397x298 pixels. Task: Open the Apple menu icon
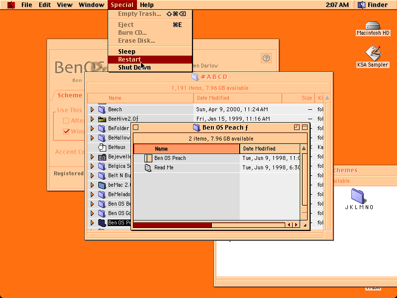[x=11, y=5]
